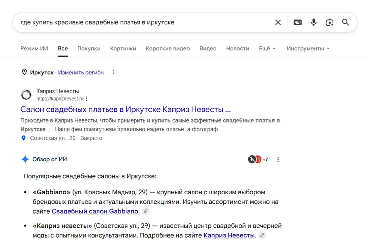Open the on-screen keyboard icon
378x249 pixels.
point(297,22)
